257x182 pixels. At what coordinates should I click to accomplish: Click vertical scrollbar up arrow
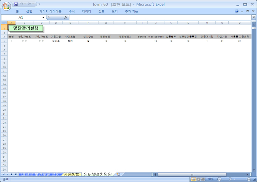click(x=254, y=25)
